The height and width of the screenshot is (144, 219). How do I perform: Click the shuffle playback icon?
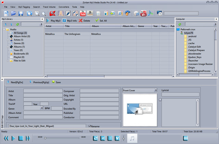pyautogui.click(x=103, y=138)
